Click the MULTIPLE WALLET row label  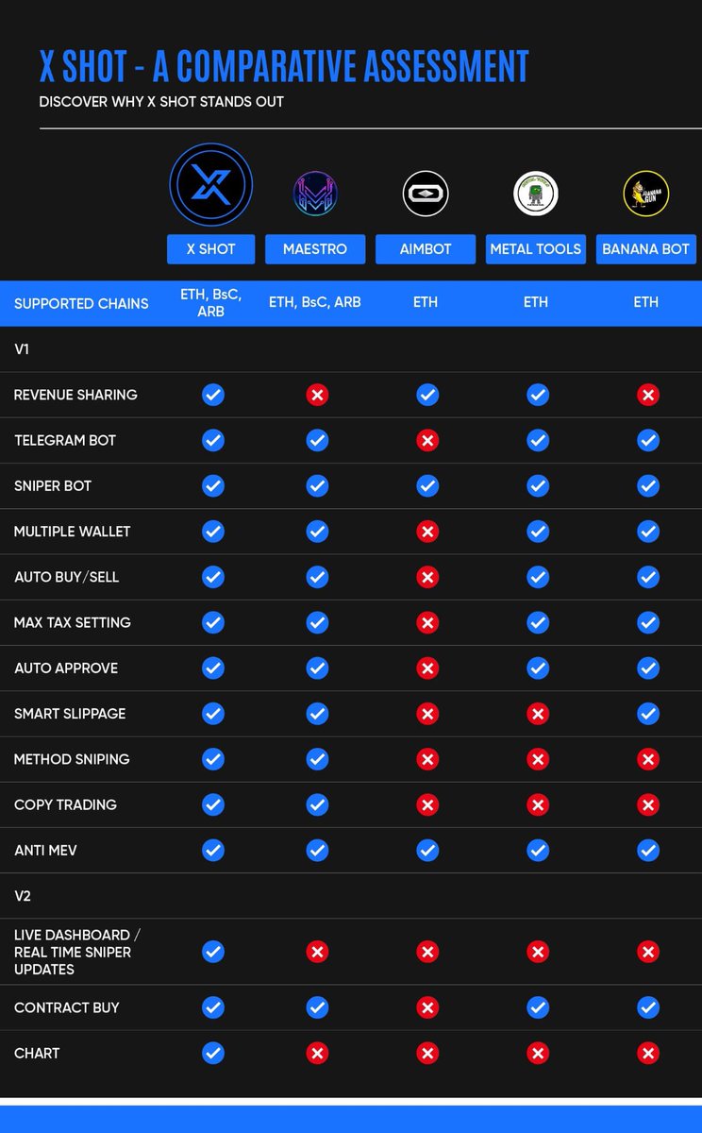[x=73, y=532]
